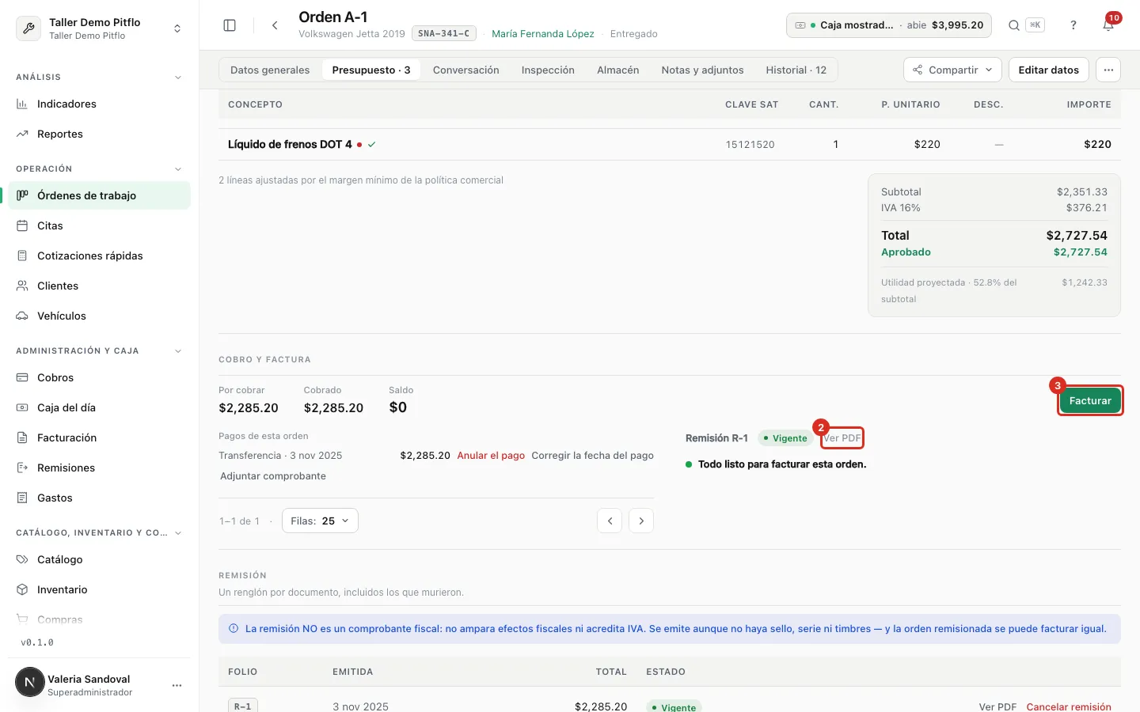Open Valeria Sandoval's user menu dots
1140x712 pixels.
pyautogui.click(x=177, y=685)
